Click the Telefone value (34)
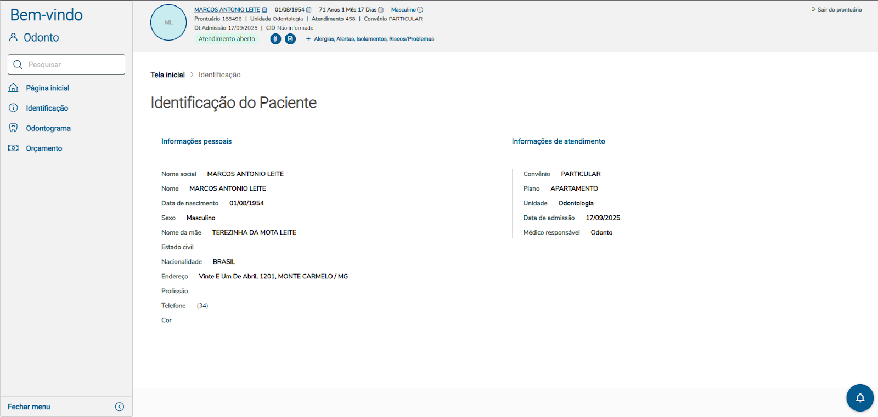The image size is (878, 417). [202, 306]
